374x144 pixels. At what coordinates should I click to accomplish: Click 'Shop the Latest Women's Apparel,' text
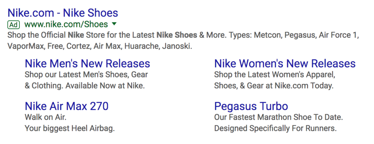click(275, 75)
